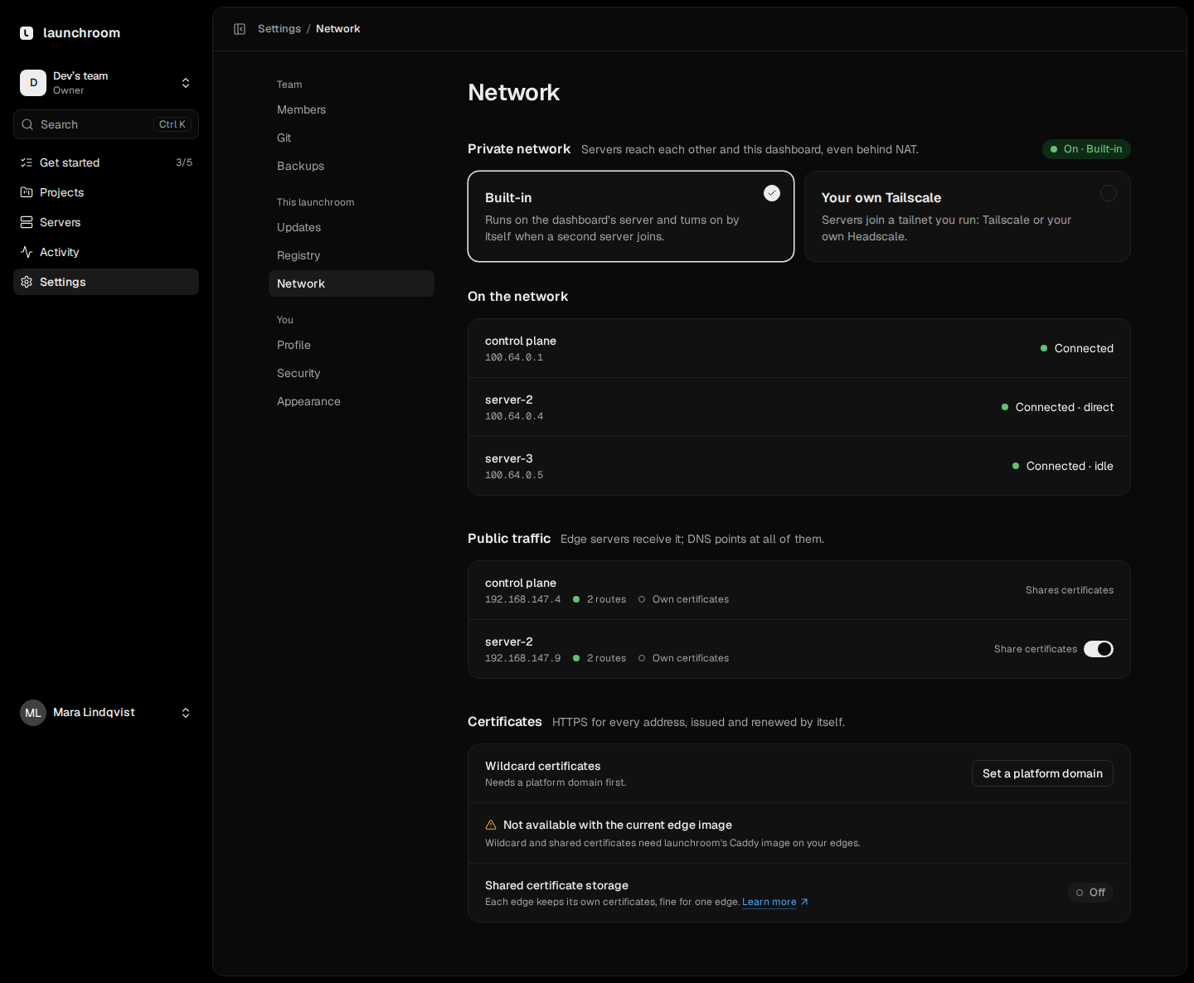
Task: Open Members settings page
Action: tap(352, 109)
